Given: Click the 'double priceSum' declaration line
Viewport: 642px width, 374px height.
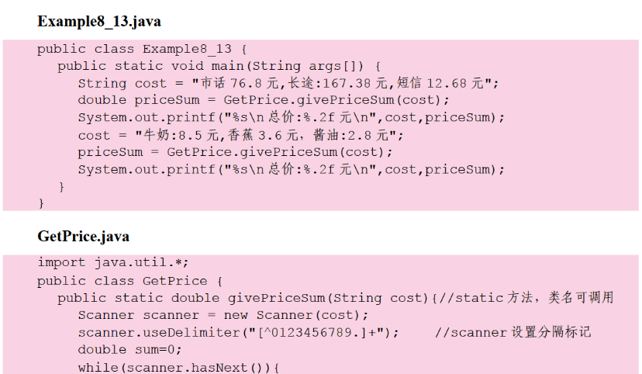Looking at the screenshot, I should [263, 100].
